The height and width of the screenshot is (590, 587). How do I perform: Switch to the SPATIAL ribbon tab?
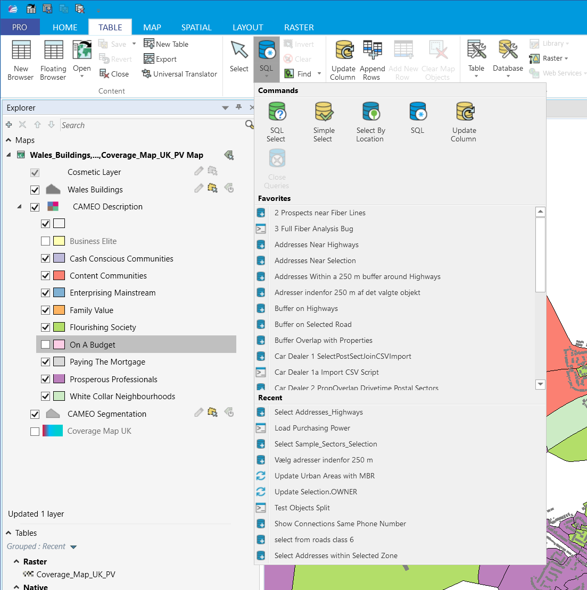tap(196, 27)
